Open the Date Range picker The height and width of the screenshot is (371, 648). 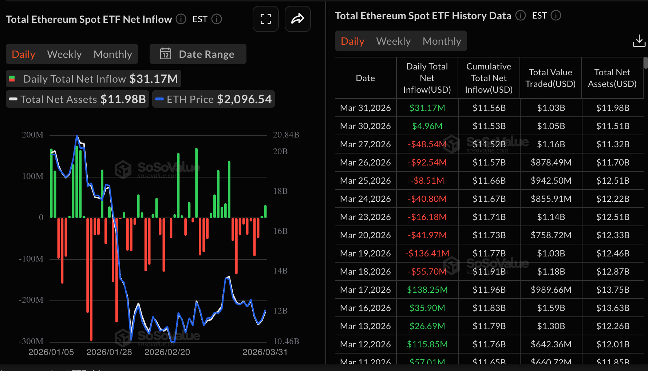click(x=198, y=54)
